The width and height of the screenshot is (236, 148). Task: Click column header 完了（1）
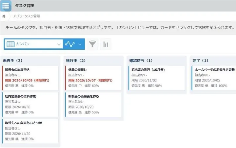201,61
